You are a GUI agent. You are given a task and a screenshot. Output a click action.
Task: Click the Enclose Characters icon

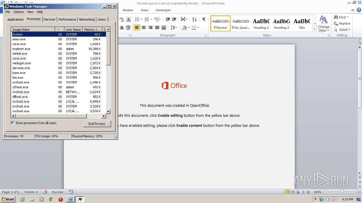(x=128, y=28)
